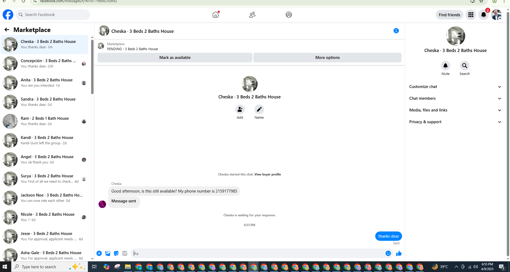Open the Facebook menu grid icon
The image size is (510, 272).
(471, 15)
